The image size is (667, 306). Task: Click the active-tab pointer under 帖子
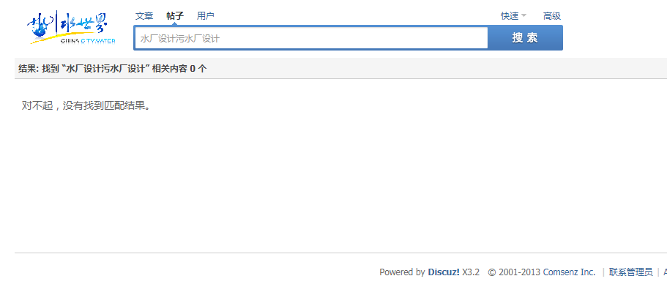pos(175,24)
